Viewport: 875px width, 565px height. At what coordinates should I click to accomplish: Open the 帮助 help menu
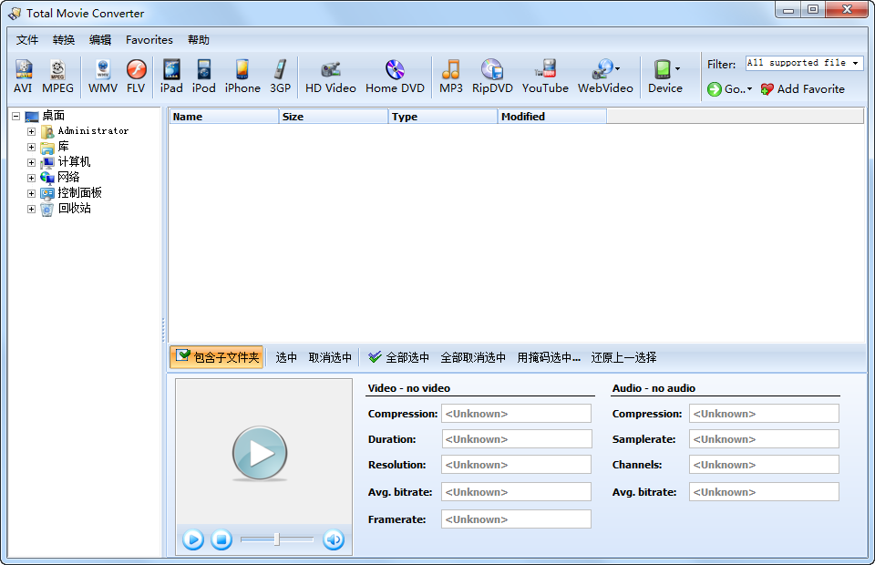point(199,40)
